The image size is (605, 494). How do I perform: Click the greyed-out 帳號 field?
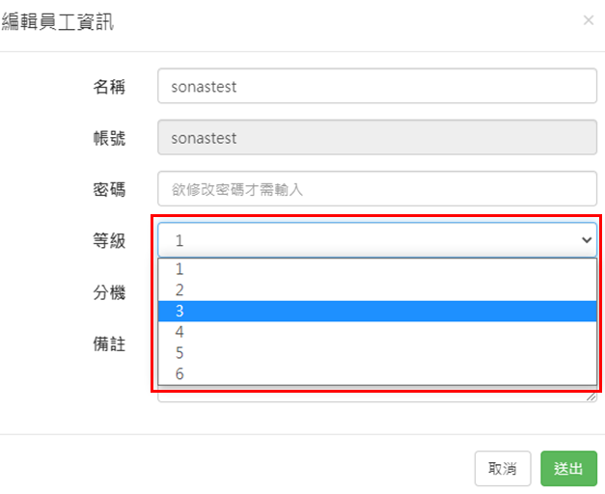click(x=377, y=138)
